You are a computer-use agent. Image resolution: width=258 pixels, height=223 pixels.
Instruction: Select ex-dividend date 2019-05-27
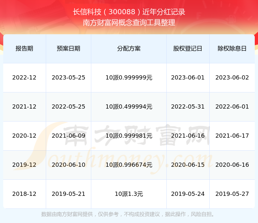point(232,194)
